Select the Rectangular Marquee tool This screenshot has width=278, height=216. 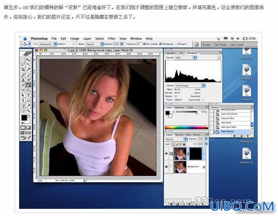tap(23, 60)
